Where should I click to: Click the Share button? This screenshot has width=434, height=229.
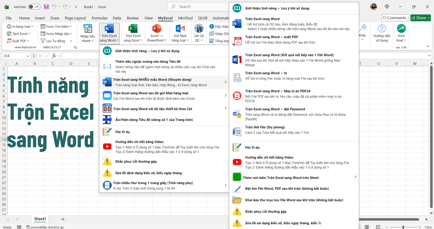(421, 18)
